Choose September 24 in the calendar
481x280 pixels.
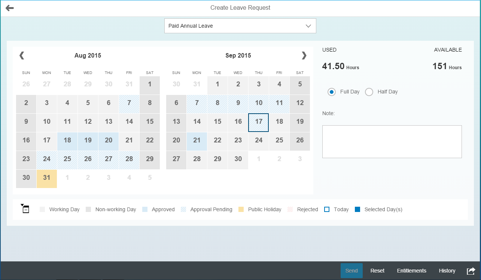pos(258,141)
